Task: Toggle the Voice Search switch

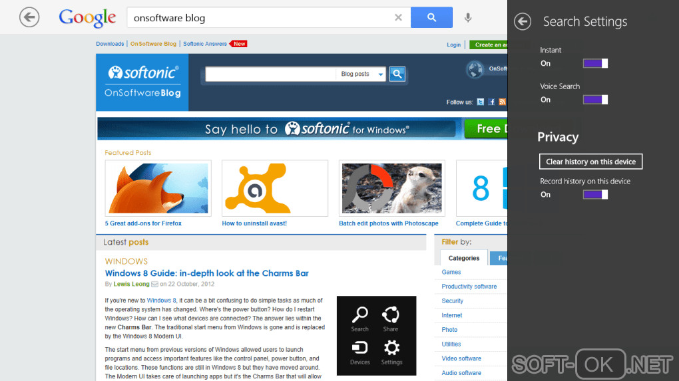Action: pyautogui.click(x=595, y=100)
